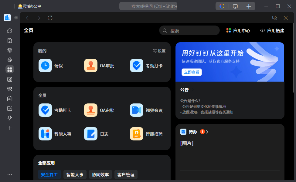This screenshot has width=296, height=182.
Task: Open the 待办 todo checkbox item
Action: (183, 132)
